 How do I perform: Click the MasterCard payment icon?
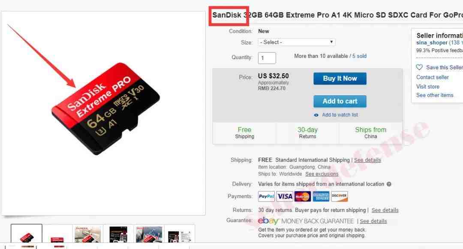[303, 196]
